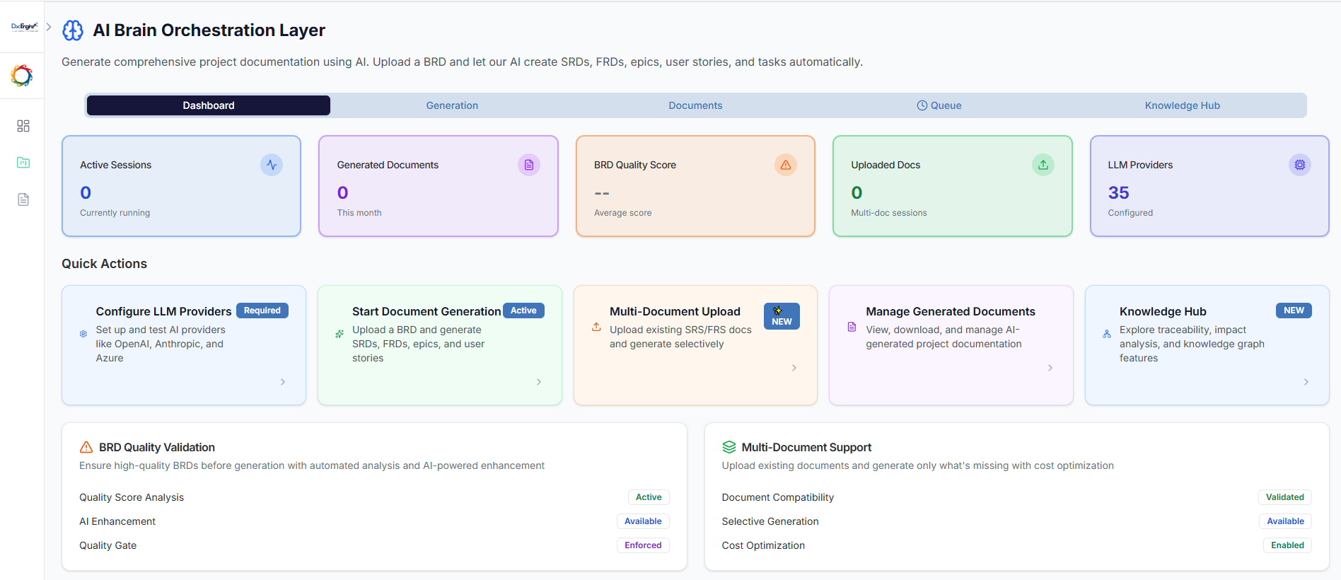Click chip icon in Configure LLM Providers card
Image resolution: width=1341 pixels, height=580 pixels.
83,334
